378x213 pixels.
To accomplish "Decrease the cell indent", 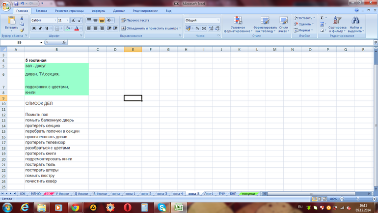I will (x=109, y=28).
